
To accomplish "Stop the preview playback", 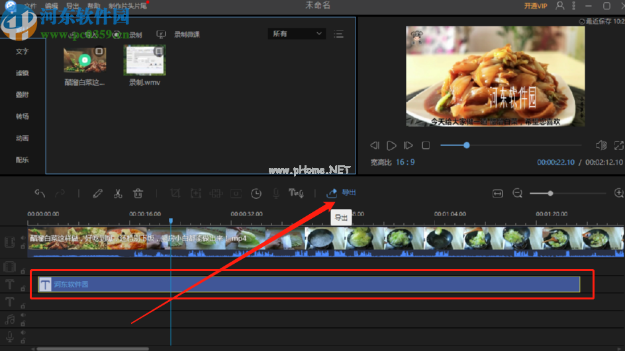I will click(426, 145).
